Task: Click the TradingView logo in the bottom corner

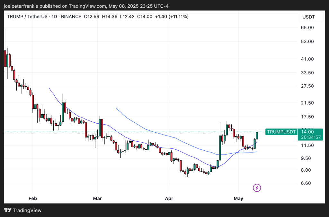Action: (22, 210)
